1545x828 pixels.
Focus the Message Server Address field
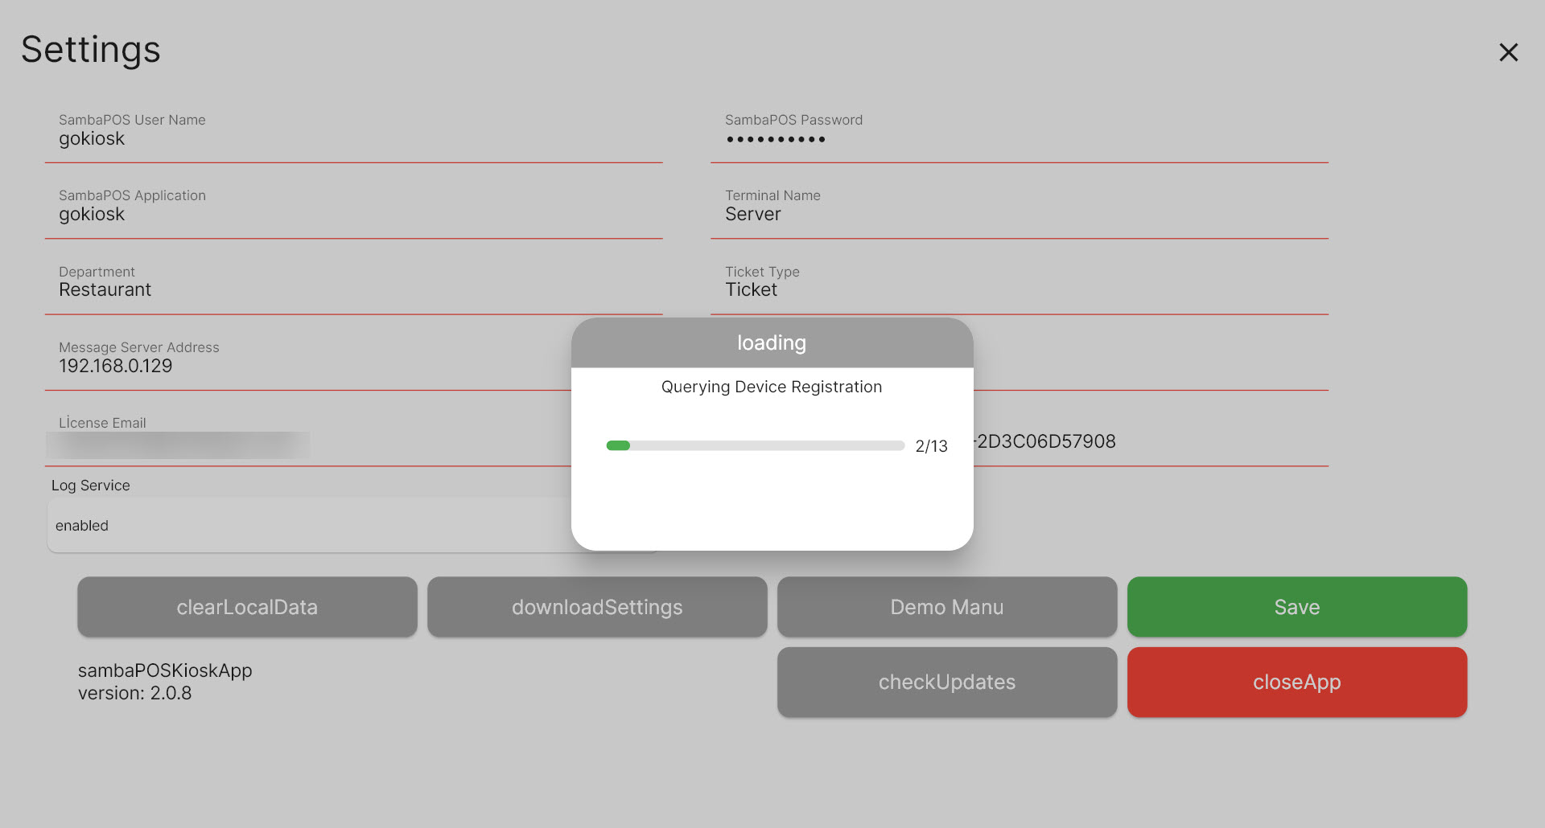pyautogui.click(x=306, y=367)
